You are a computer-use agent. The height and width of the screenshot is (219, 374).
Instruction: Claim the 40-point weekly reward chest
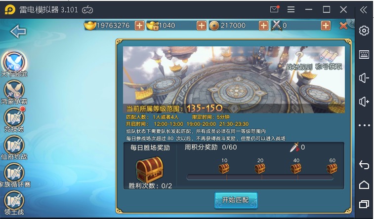coord(296,168)
